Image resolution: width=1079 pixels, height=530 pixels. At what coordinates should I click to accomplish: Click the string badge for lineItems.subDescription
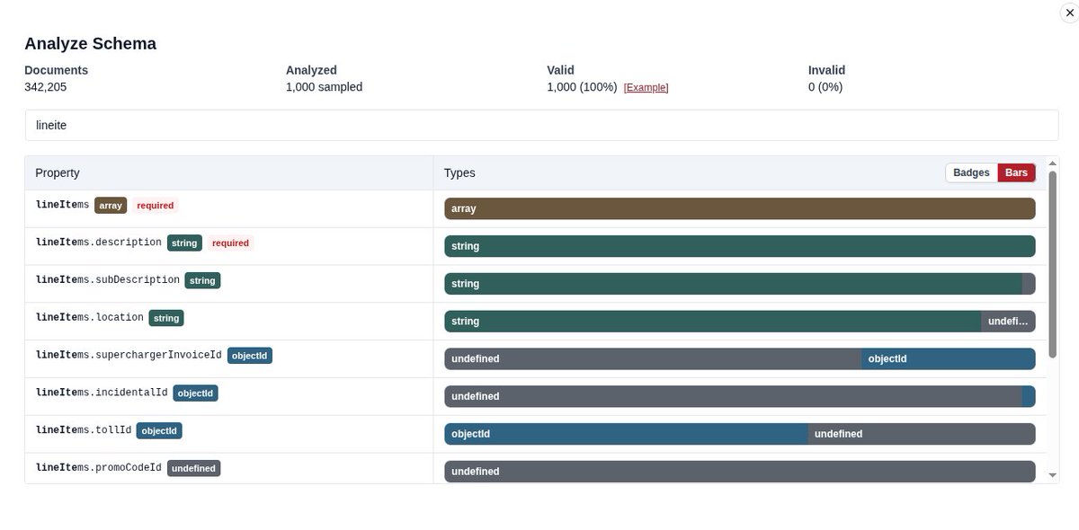(202, 280)
